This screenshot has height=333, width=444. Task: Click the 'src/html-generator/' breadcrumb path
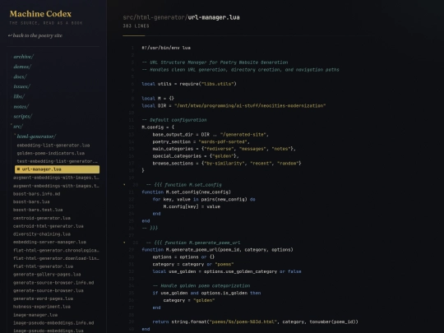pyautogui.click(x=155, y=17)
